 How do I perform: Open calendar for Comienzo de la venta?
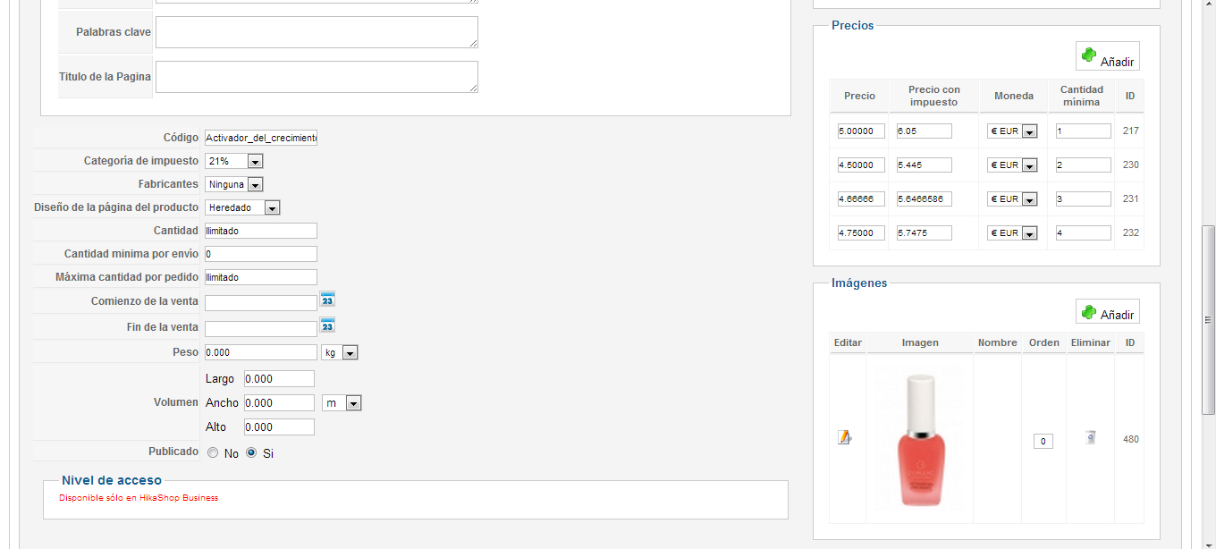pyautogui.click(x=327, y=300)
